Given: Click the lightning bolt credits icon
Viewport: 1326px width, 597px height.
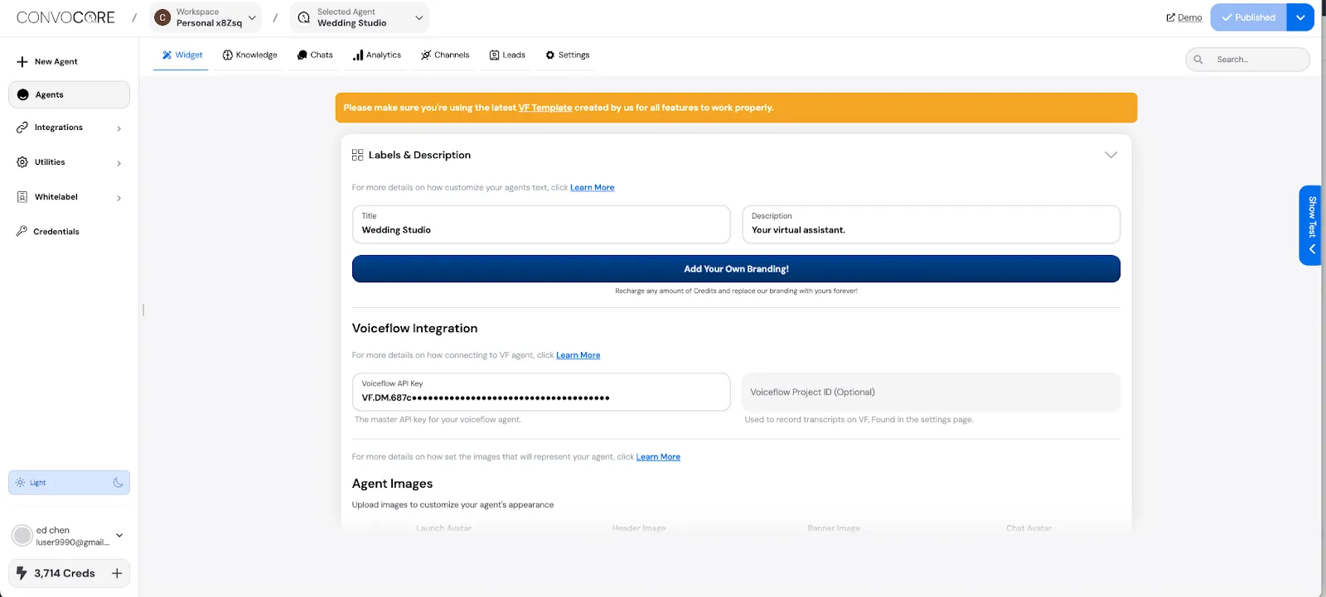Looking at the screenshot, I should [22, 573].
